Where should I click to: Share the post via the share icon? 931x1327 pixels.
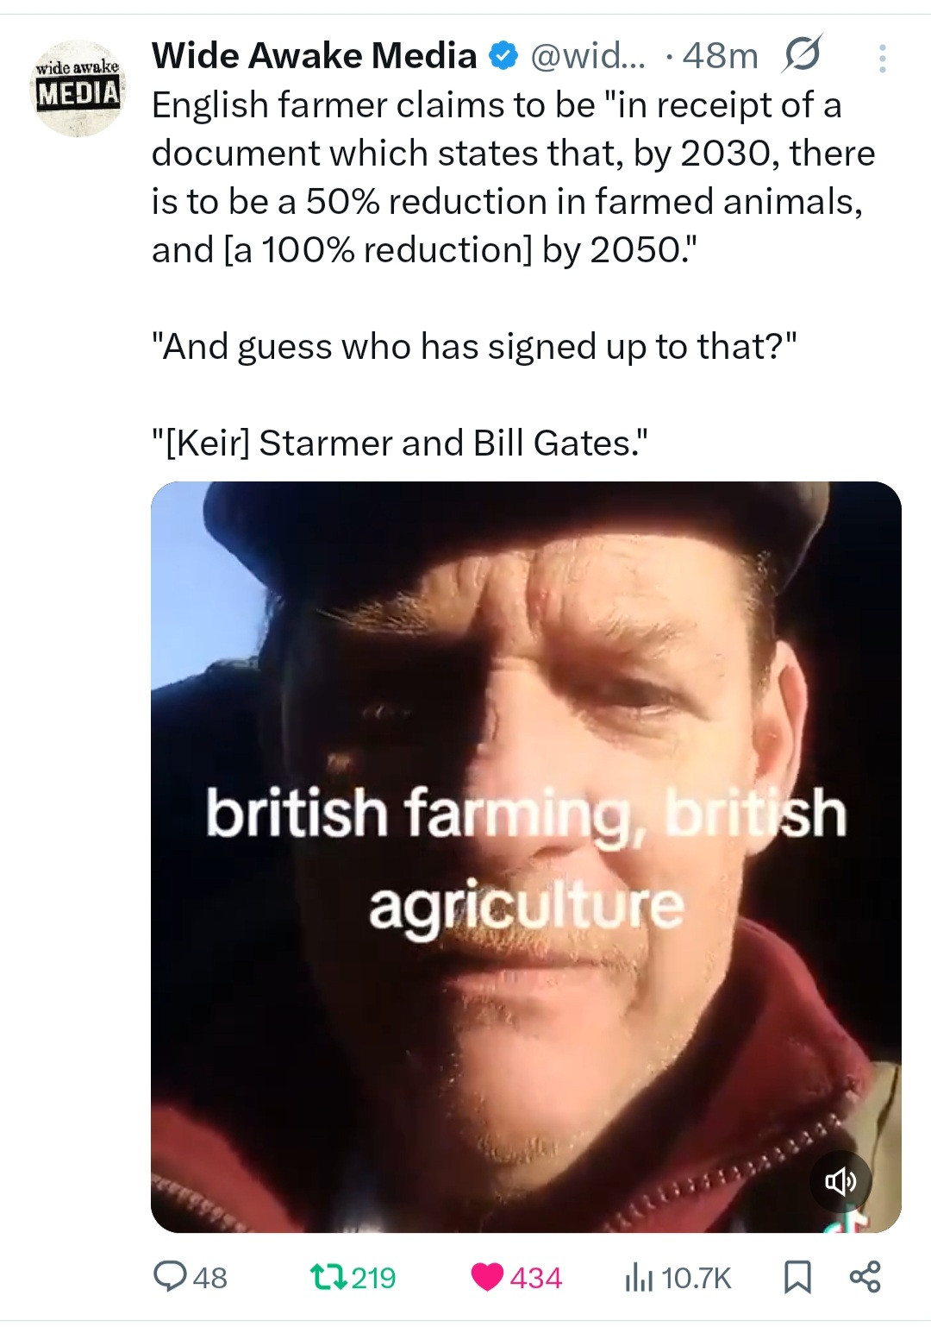tap(865, 1277)
